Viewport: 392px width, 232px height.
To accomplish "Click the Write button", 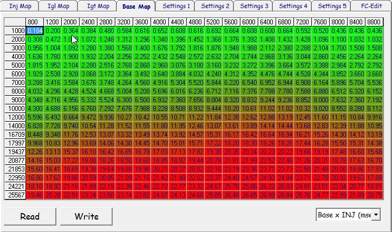I will tap(87, 216).
